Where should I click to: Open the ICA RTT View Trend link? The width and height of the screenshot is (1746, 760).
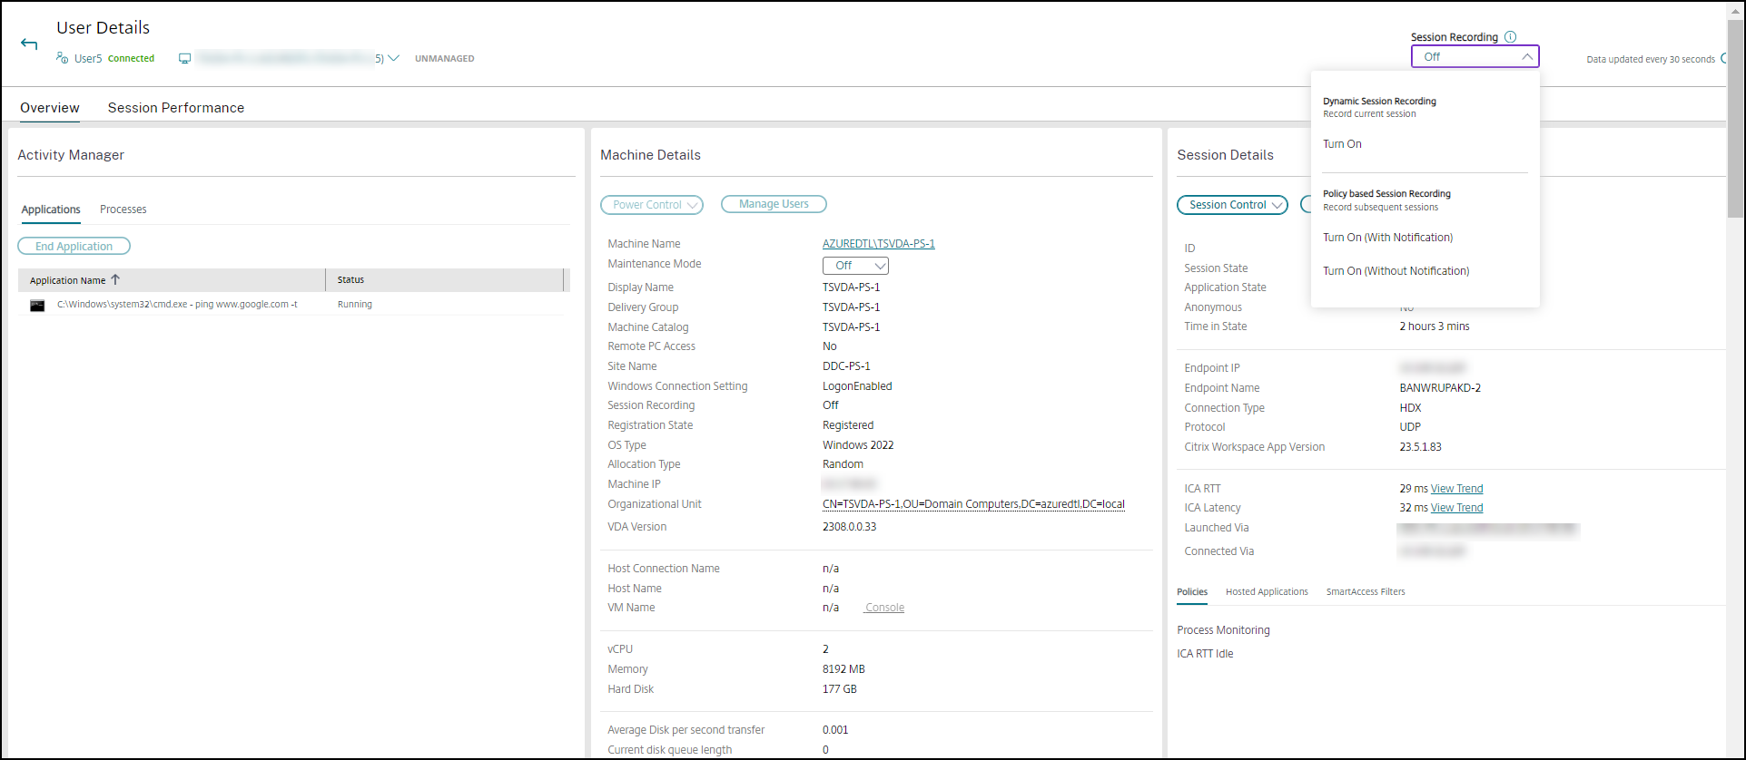coord(1456,489)
